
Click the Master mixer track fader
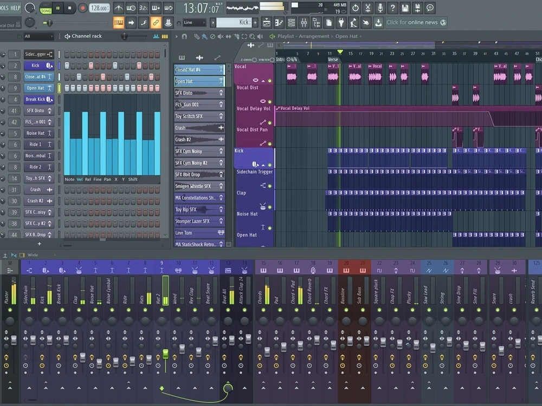point(14,340)
